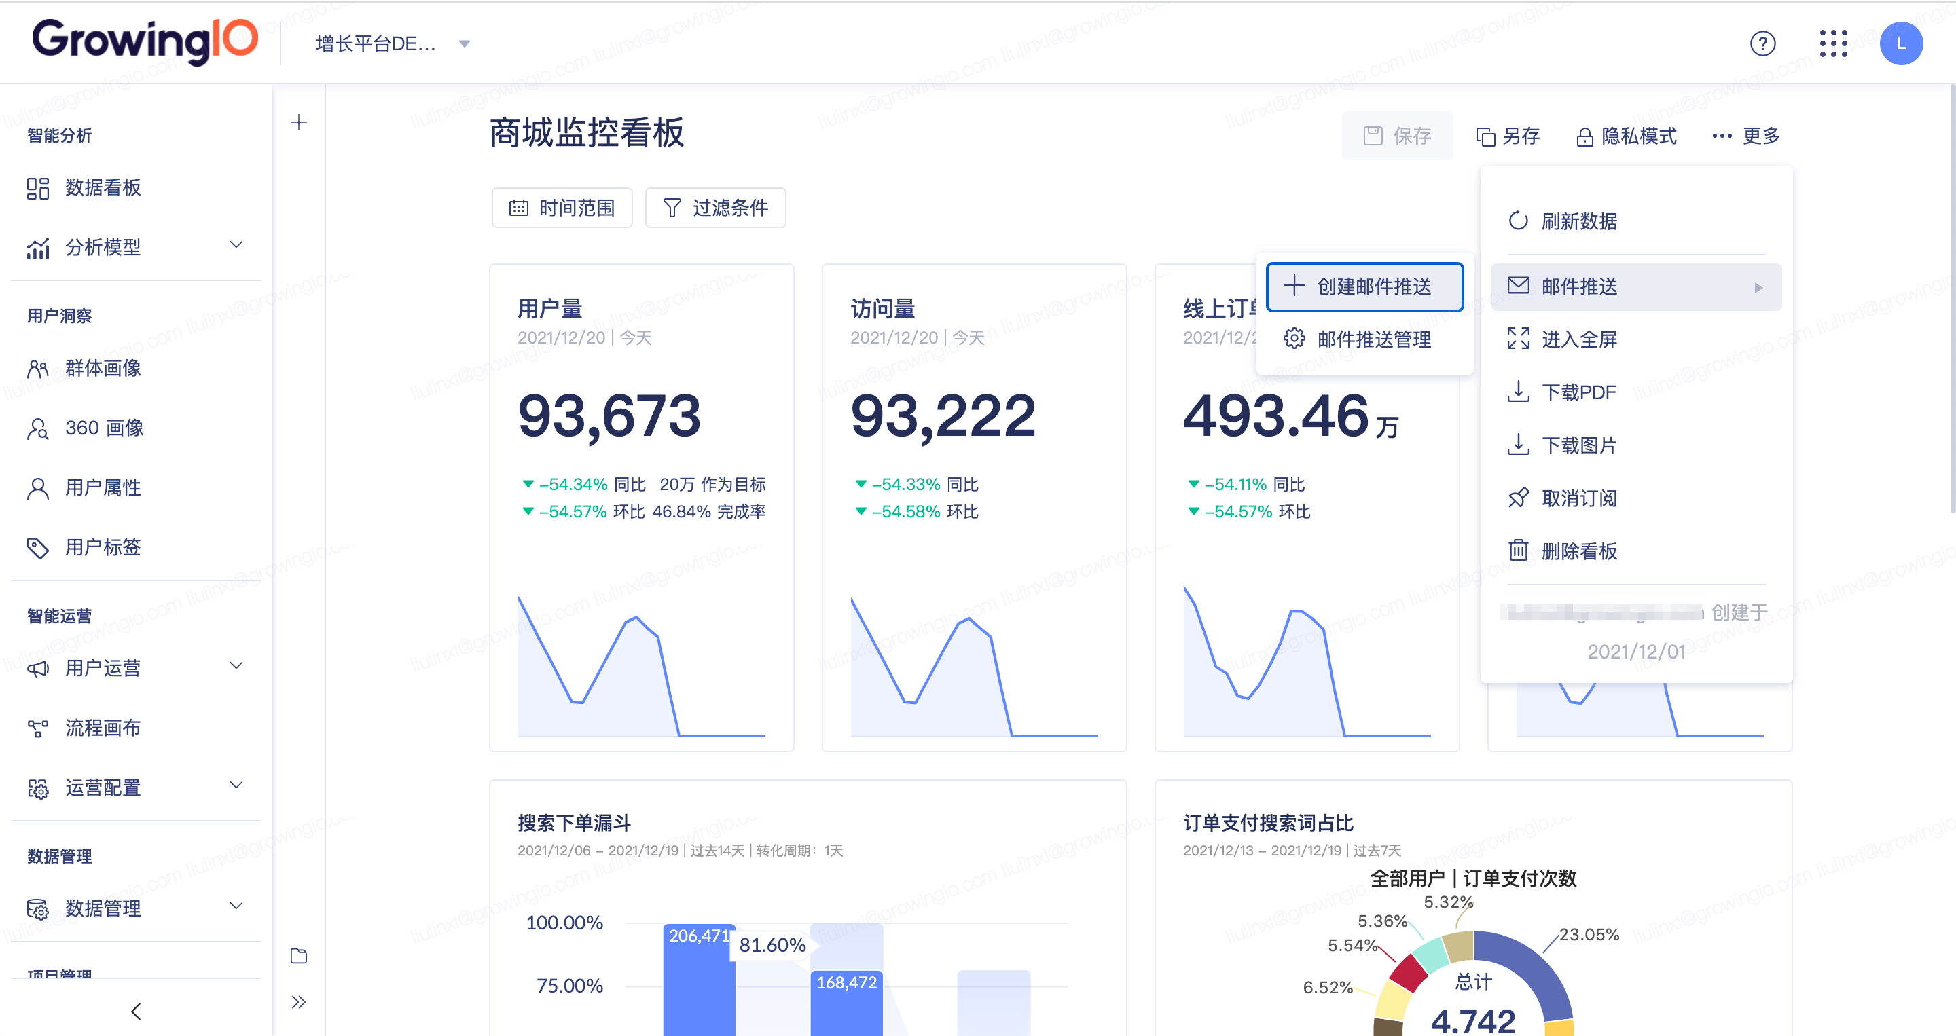Open 时间范围 time range selector
Image resolution: width=1956 pixels, height=1036 pixels.
click(562, 208)
